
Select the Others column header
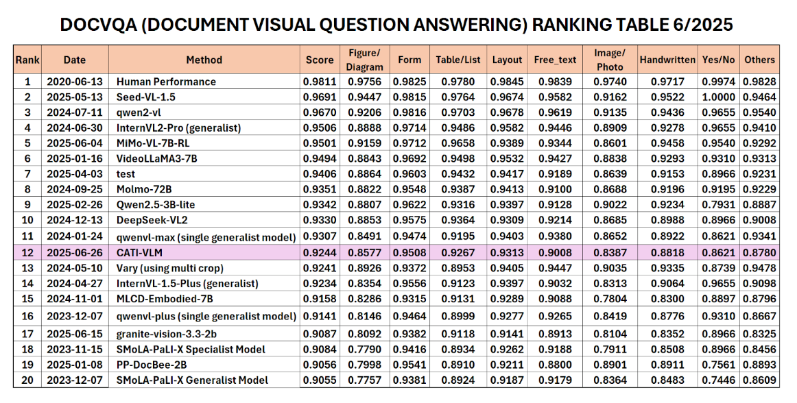[x=759, y=60]
